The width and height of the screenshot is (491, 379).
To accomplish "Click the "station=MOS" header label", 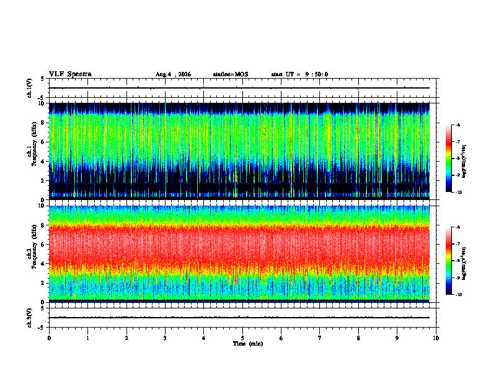I will pyautogui.click(x=231, y=74).
